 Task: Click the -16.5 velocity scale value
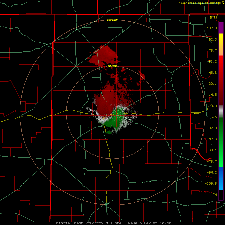tap(212, 117)
